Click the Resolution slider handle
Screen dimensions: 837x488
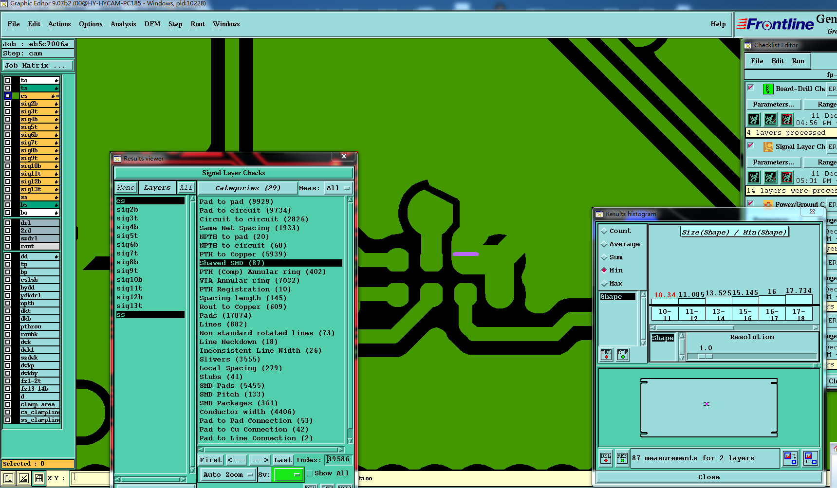click(706, 356)
